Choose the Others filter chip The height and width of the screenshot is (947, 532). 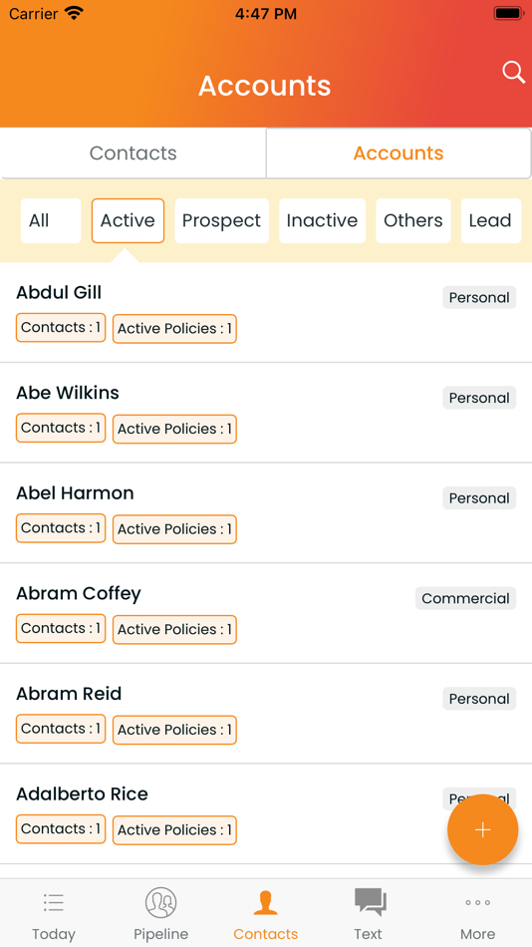(413, 220)
